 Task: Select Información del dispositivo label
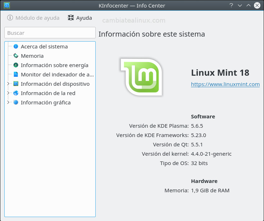tap(55, 84)
